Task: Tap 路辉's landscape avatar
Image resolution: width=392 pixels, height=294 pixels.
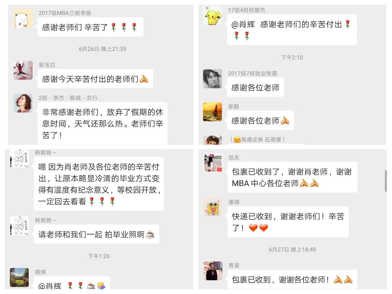Action: click(x=19, y=277)
